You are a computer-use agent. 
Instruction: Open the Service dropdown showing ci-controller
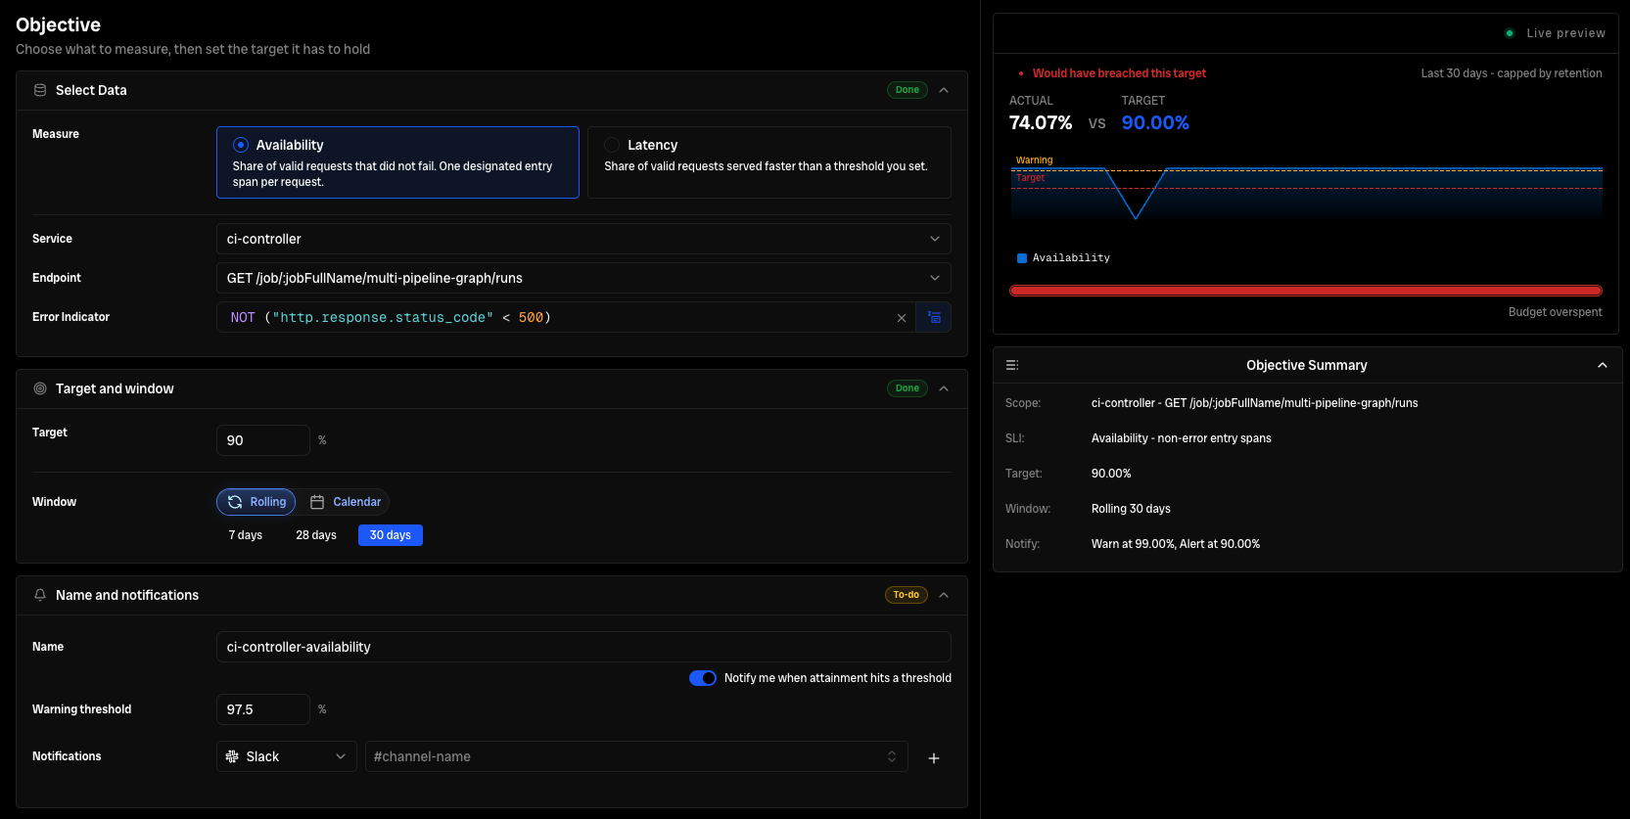[x=583, y=239]
